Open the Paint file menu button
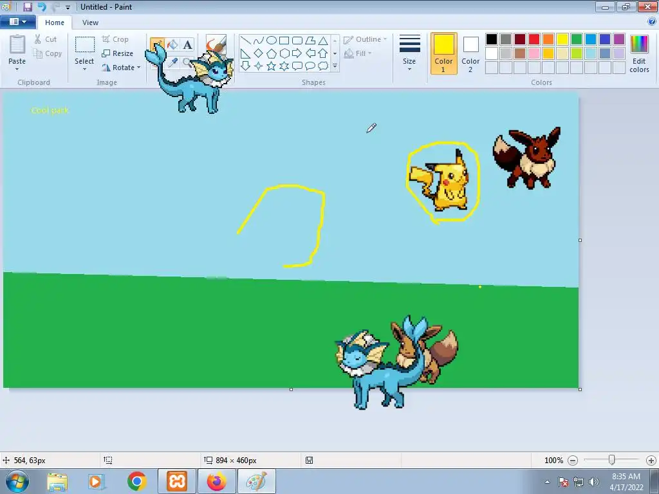Screen dimensions: 659x494 tap(17, 22)
